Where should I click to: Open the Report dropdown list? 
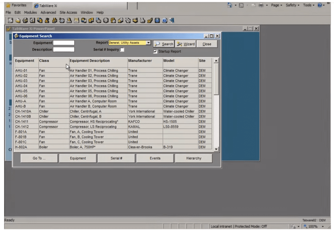[148, 43]
